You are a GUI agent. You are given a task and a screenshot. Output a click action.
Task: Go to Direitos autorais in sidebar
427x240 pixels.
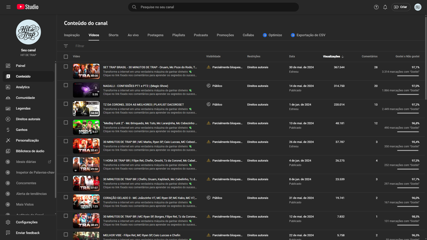click(x=28, y=119)
